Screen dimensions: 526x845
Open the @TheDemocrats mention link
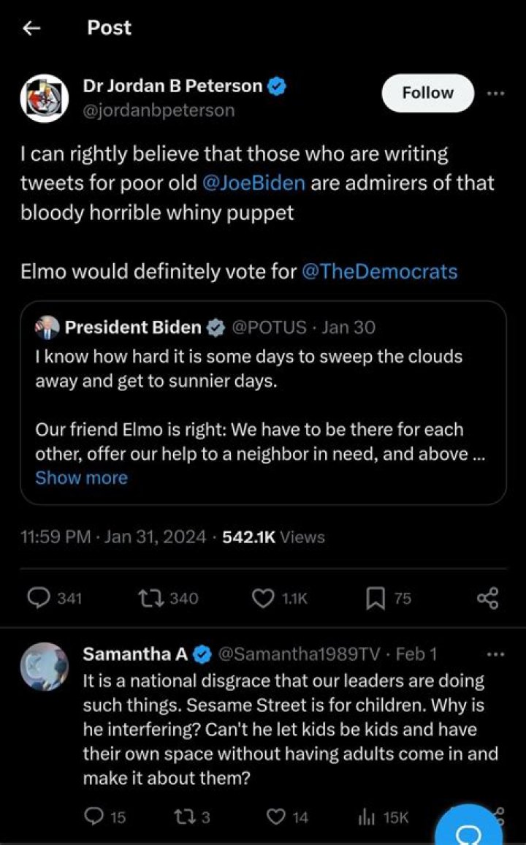pos(379,272)
